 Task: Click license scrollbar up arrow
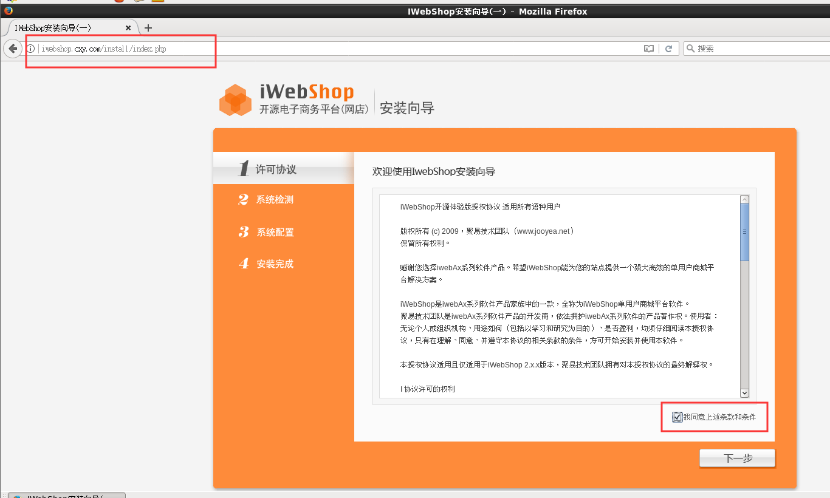744,199
